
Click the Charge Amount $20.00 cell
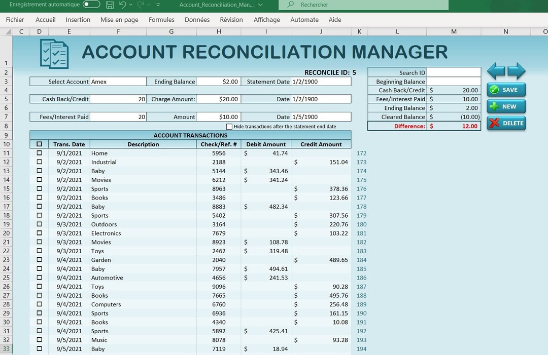click(219, 99)
